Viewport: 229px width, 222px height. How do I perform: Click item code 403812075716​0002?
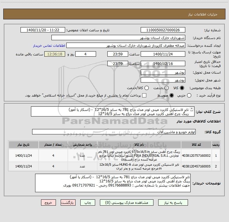(x=196, y=156)
